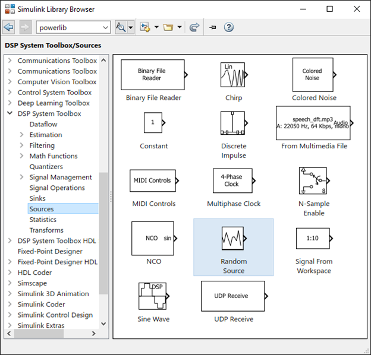Click the new model icon

click(x=145, y=27)
